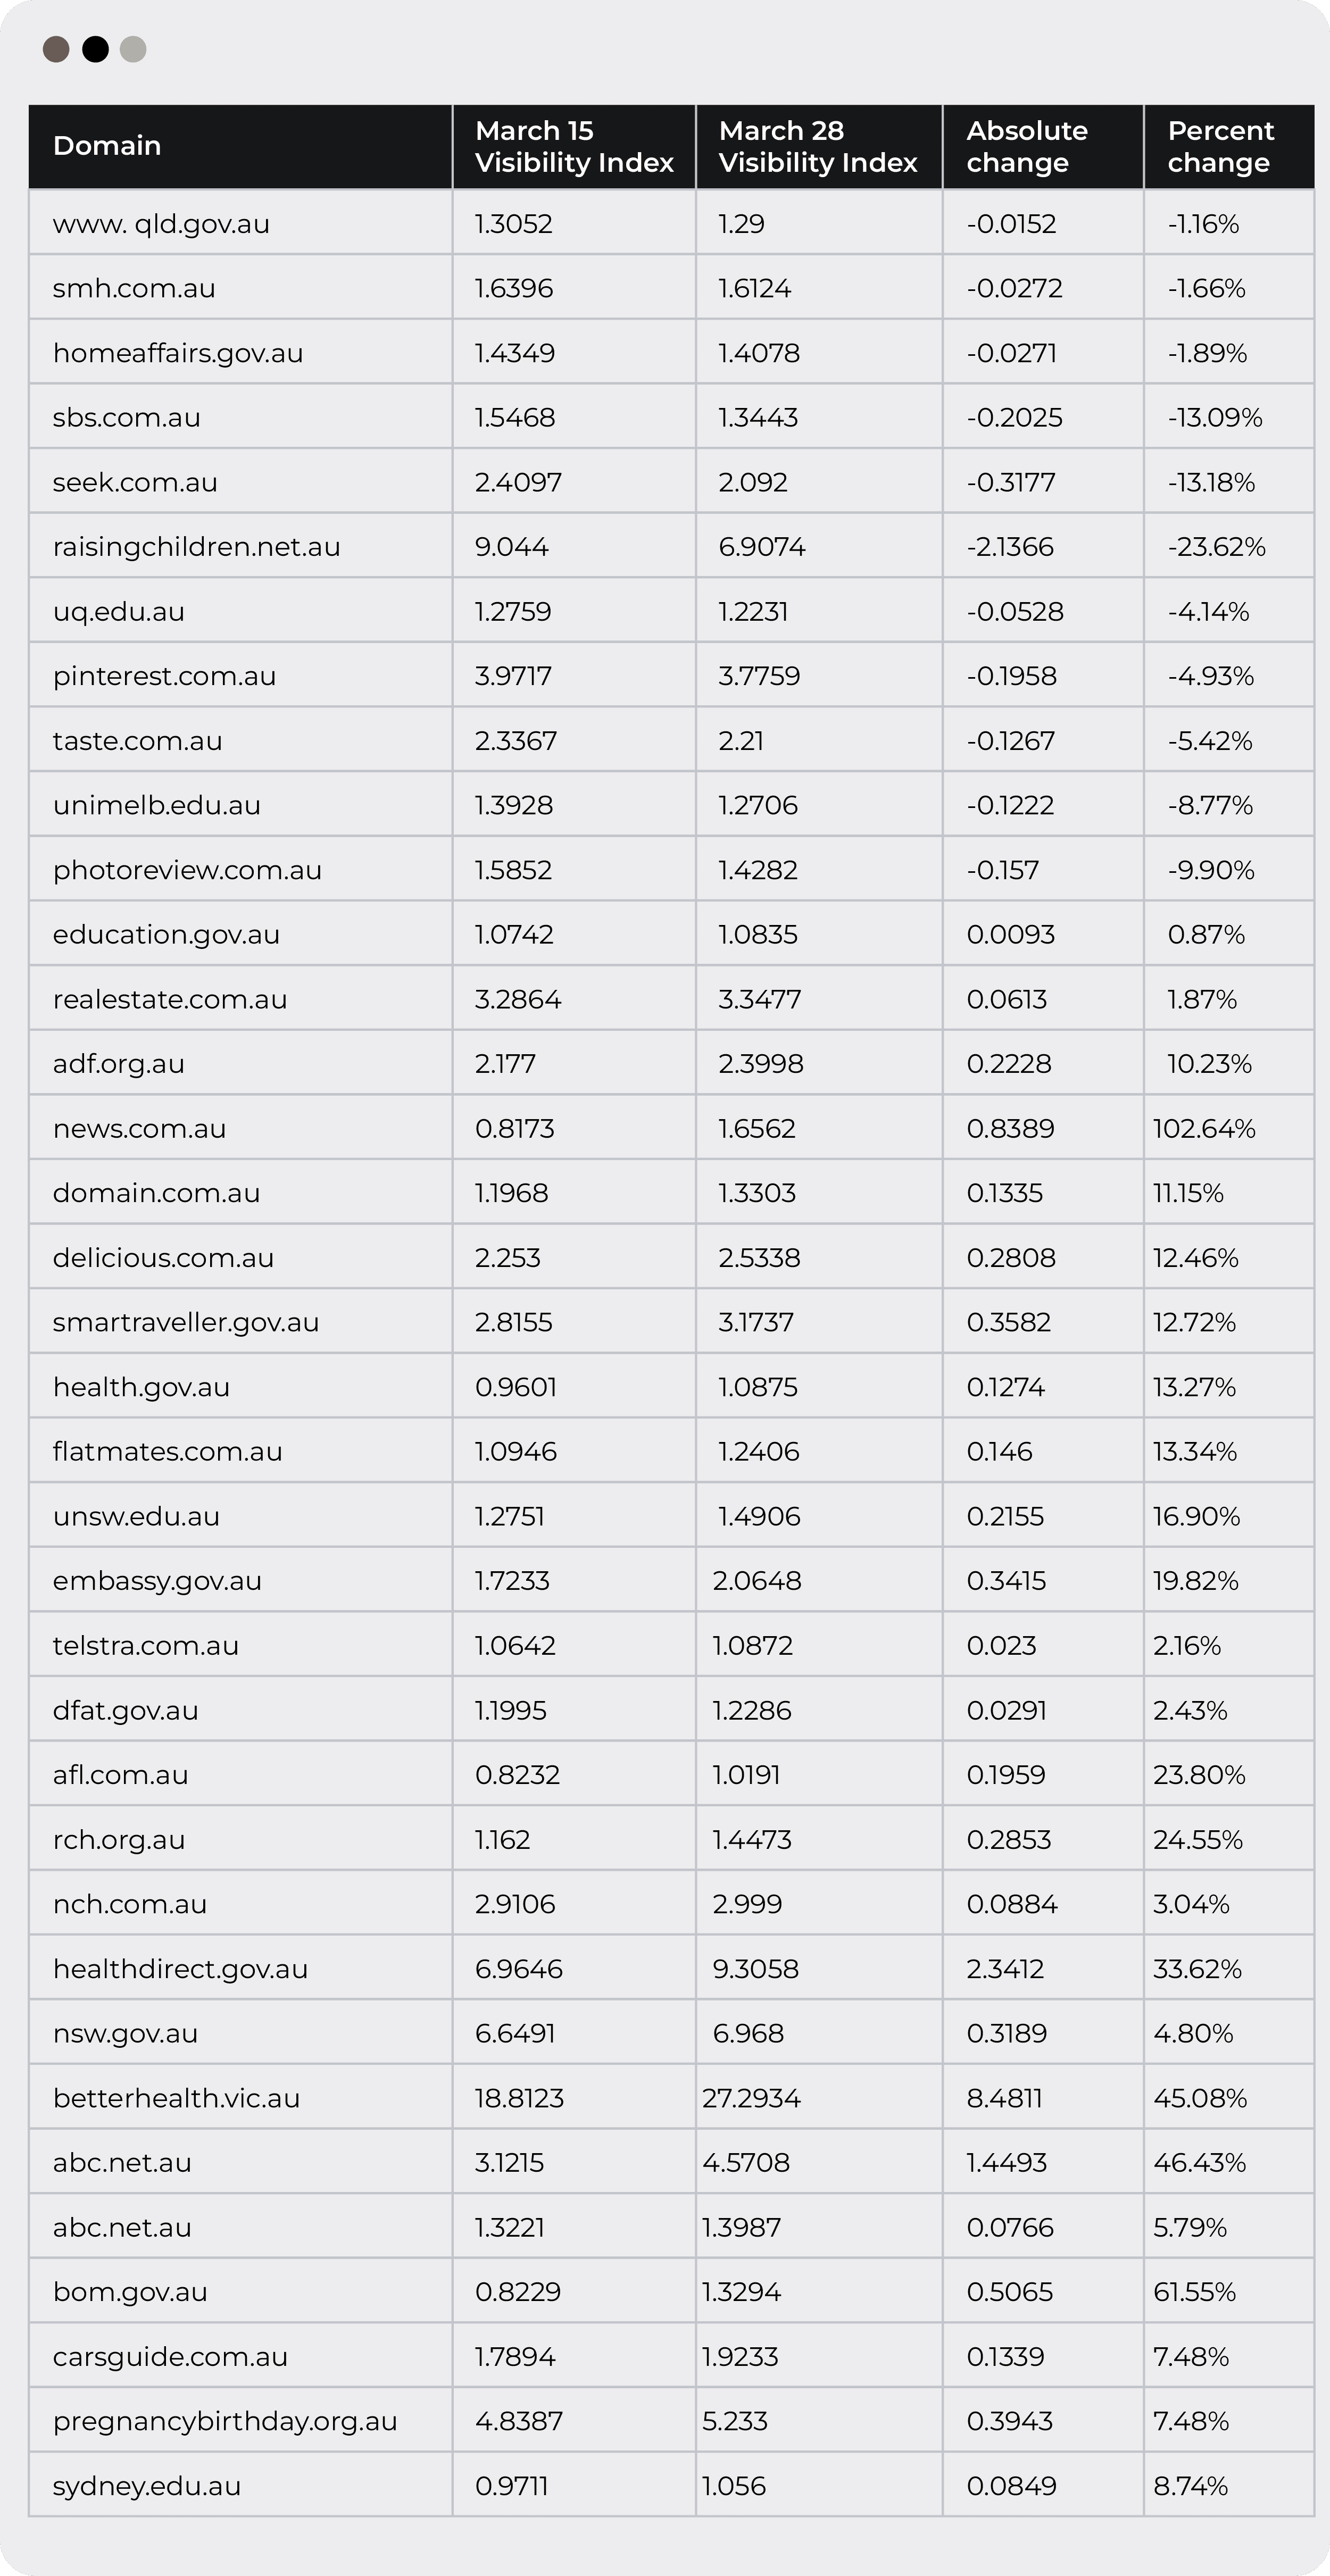Viewport: 1330px width, 2576px height.
Task: Select the March 15 Visibility Index header
Action: pos(574,146)
